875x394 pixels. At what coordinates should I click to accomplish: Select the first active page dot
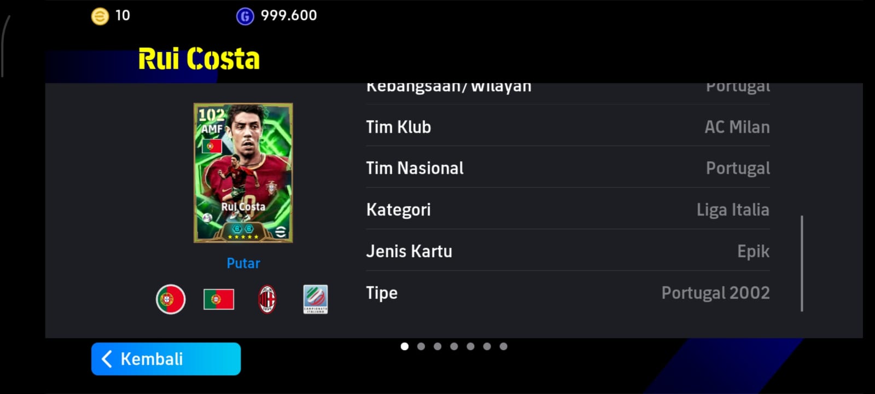click(405, 346)
